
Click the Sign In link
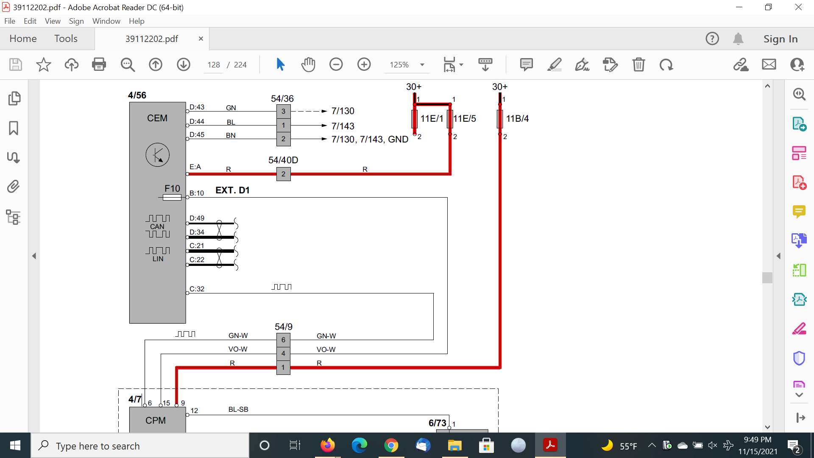[780, 39]
